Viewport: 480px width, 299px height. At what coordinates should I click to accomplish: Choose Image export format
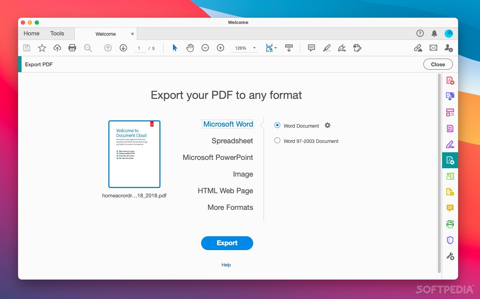click(243, 174)
